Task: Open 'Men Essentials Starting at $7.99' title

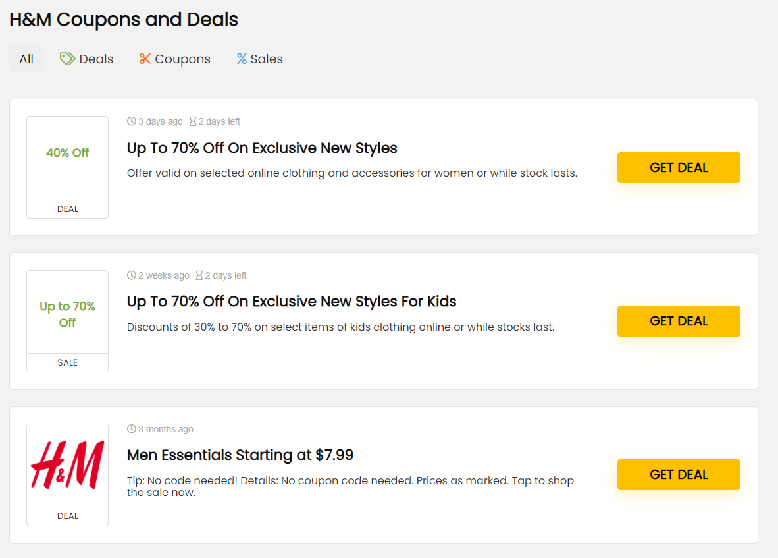Action: tap(240, 455)
